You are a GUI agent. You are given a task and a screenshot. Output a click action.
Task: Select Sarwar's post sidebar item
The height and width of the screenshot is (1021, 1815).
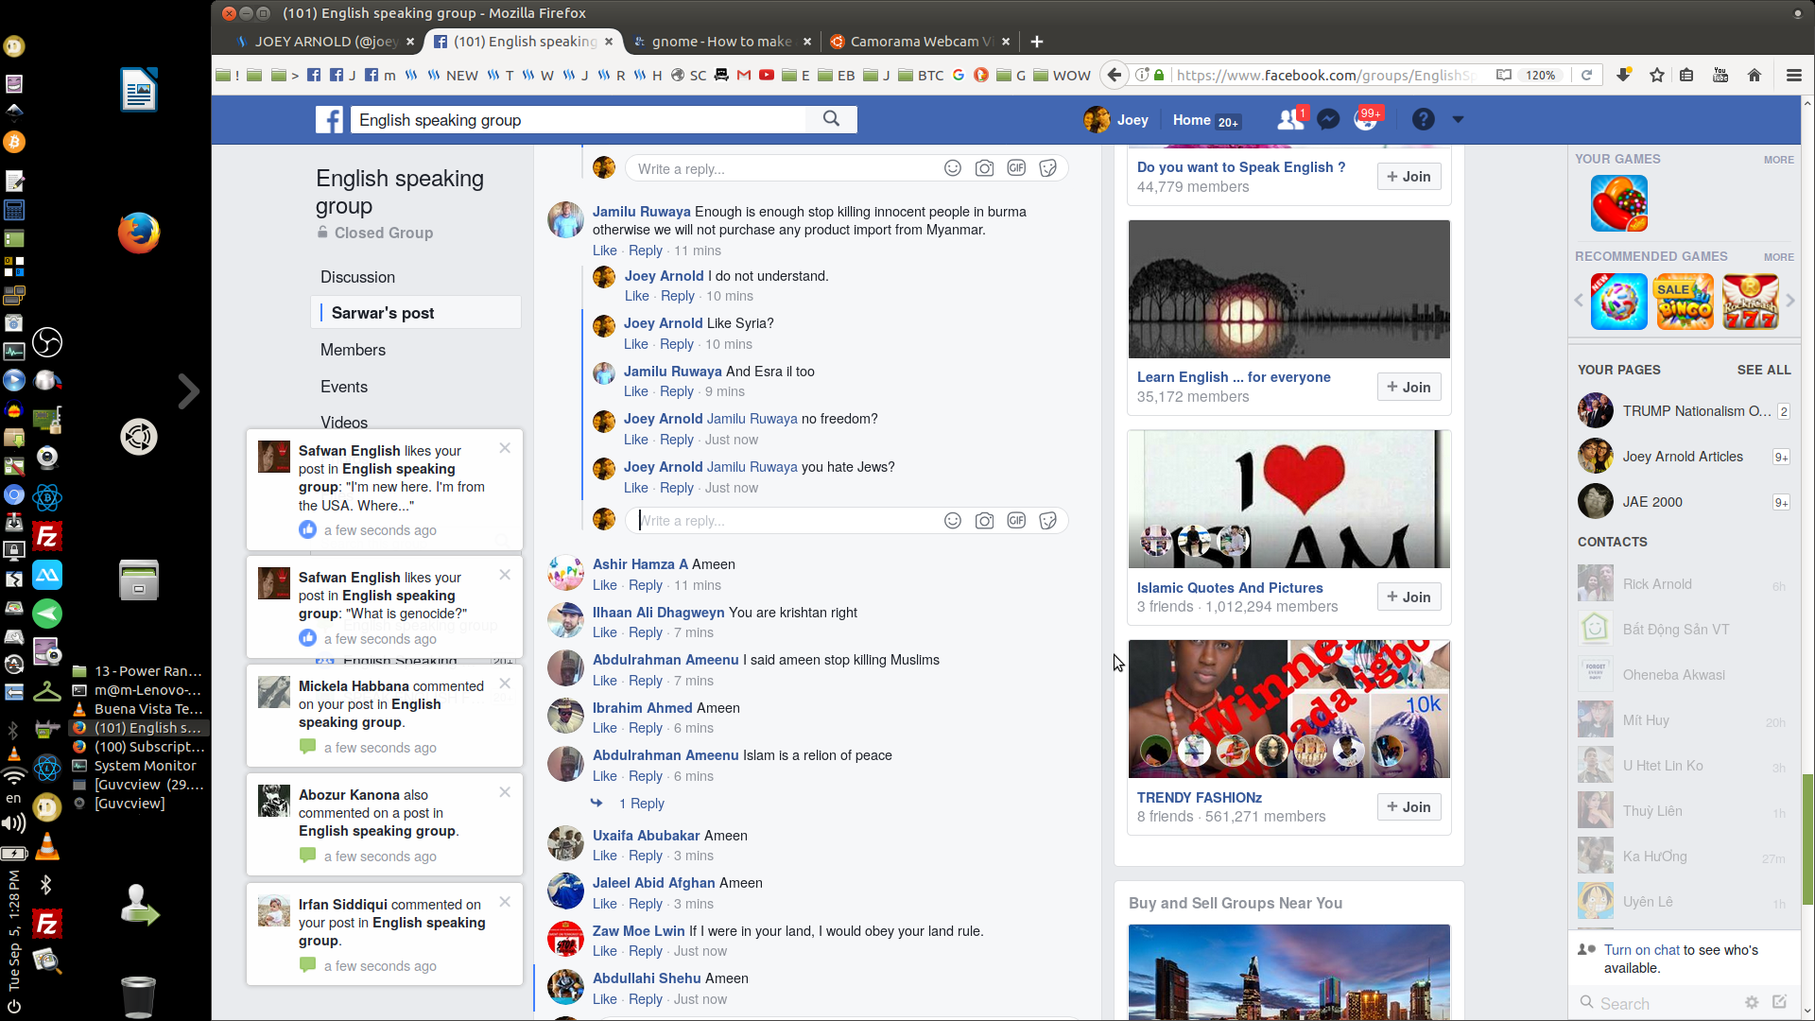[416, 313]
